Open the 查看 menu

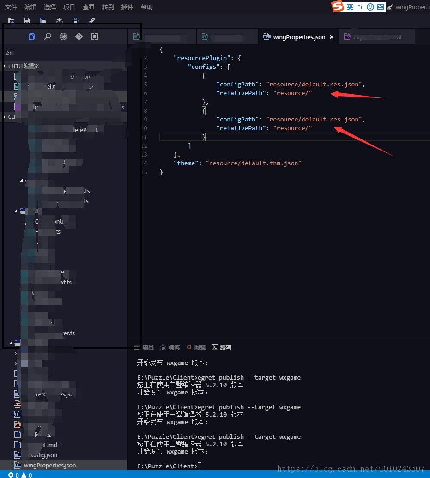[89, 7]
